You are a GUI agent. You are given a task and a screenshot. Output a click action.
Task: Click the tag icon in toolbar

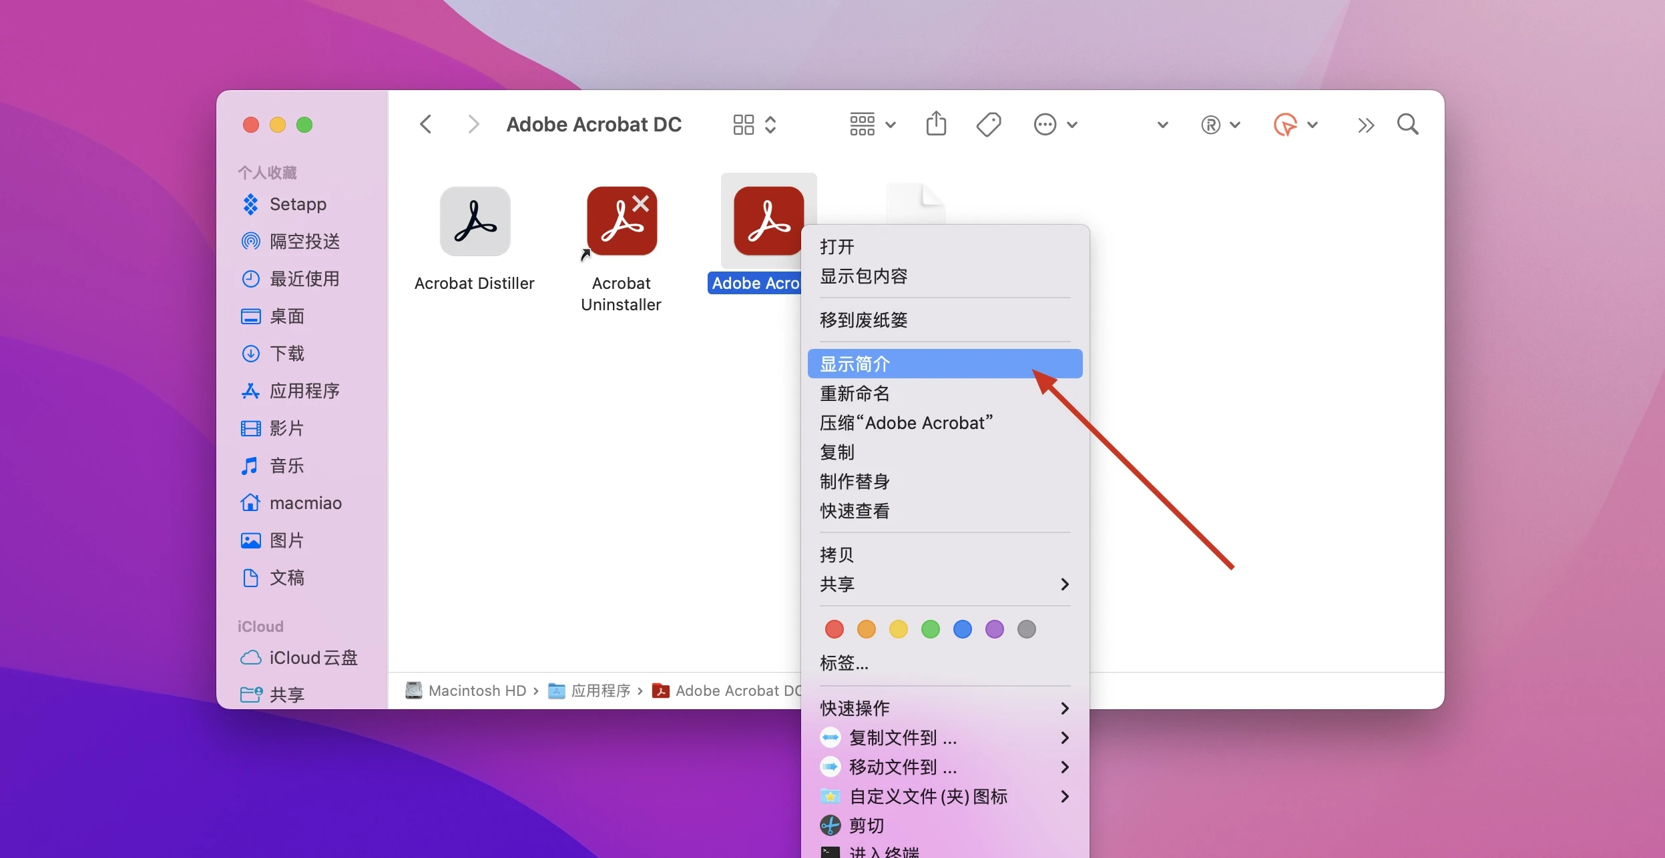point(988,124)
